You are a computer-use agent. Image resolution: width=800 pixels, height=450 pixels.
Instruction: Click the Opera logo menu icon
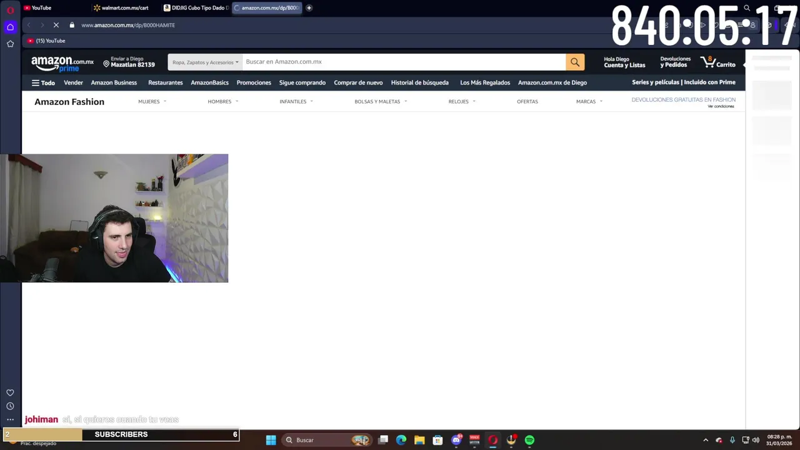coord(10,10)
